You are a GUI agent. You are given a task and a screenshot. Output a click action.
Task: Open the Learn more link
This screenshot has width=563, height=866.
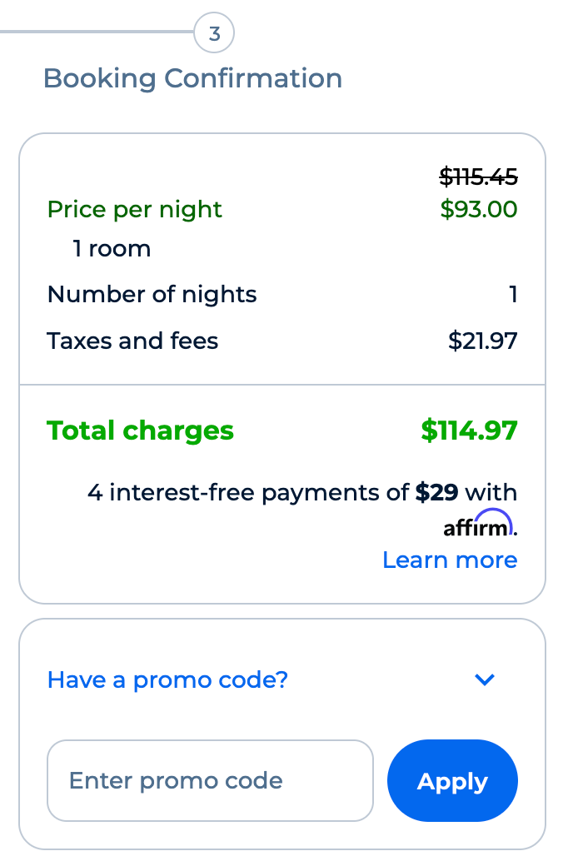click(x=450, y=560)
